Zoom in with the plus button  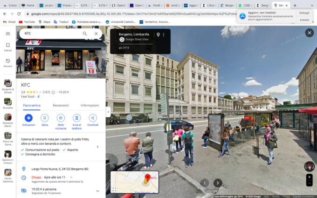[309, 178]
